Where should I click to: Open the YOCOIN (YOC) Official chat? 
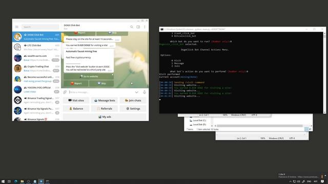[36, 89]
